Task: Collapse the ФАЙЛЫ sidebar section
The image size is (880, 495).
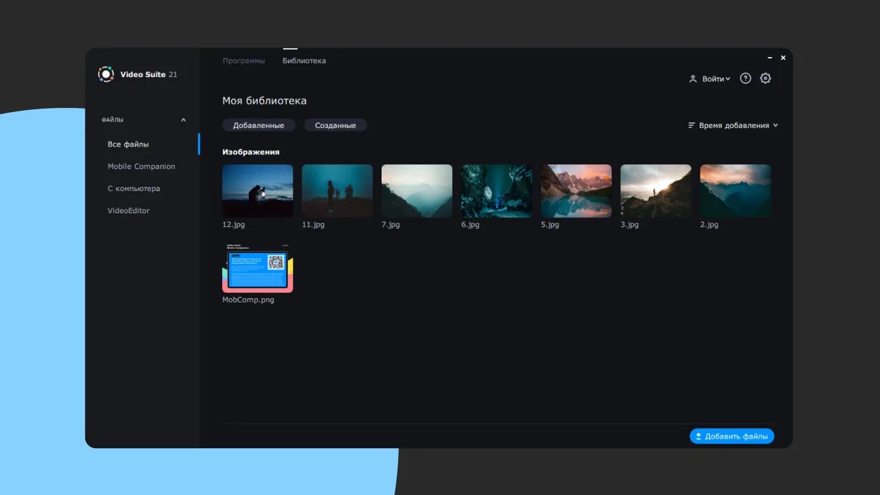Action: (184, 120)
